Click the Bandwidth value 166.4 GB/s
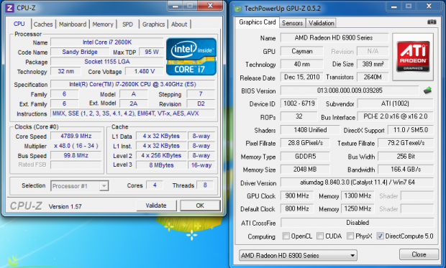Image resolution: width=446 pixels, height=268 pixels. click(406, 170)
